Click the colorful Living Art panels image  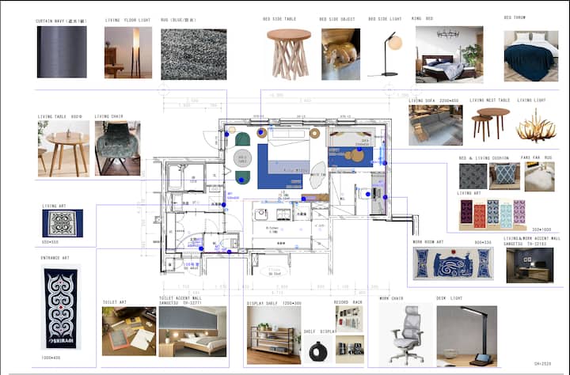(492, 214)
